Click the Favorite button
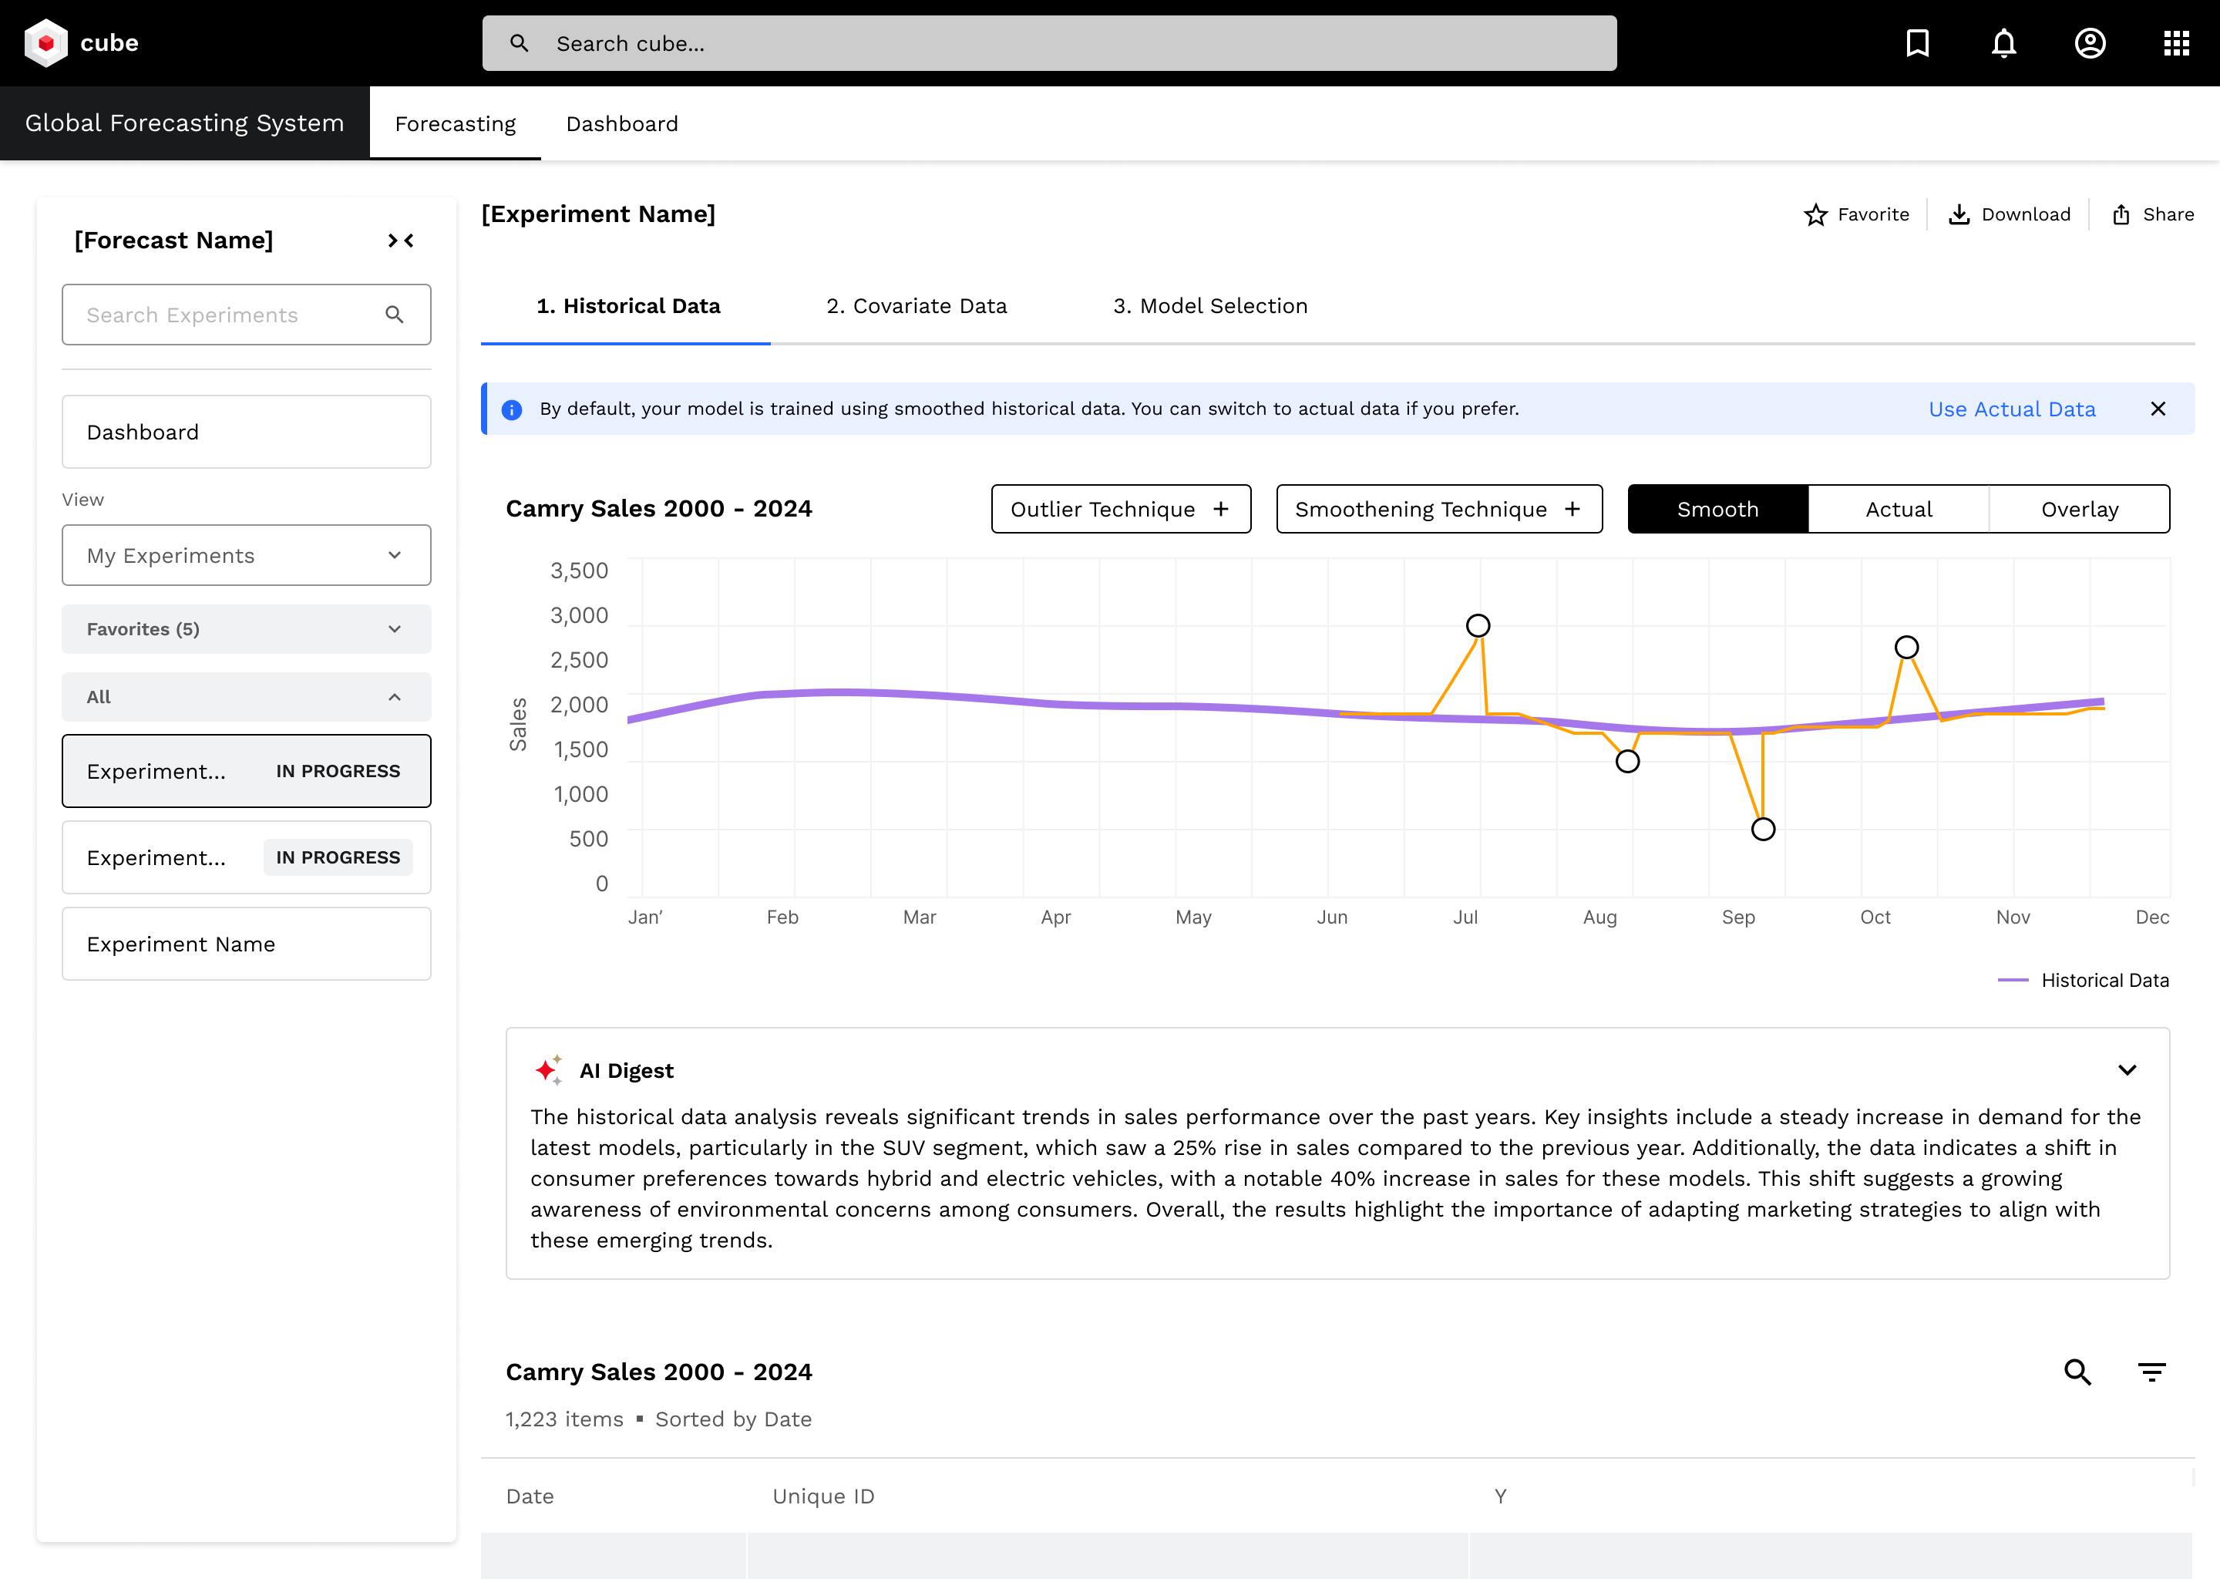This screenshot has height=1579, width=2220. pos(1856,214)
